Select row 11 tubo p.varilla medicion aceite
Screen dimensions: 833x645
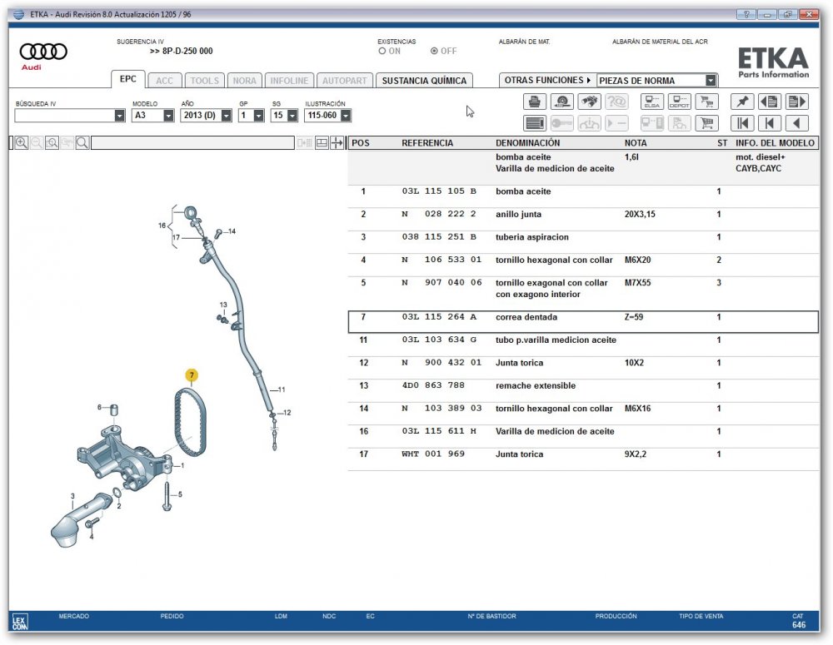pyautogui.click(x=583, y=345)
